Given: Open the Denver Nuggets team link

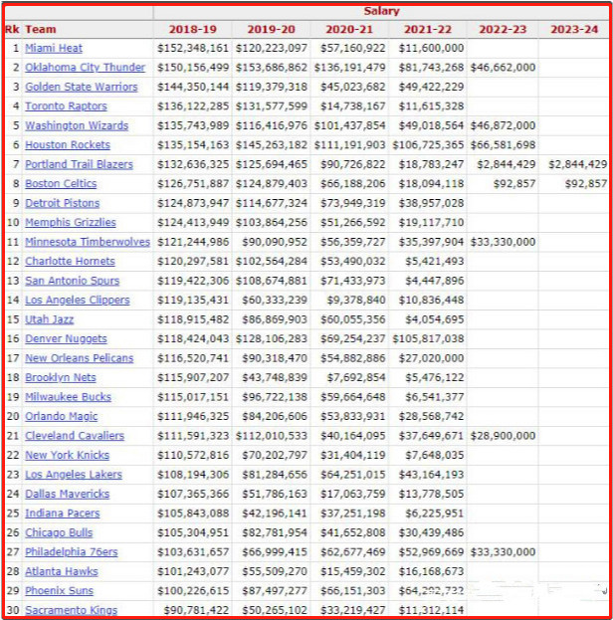Looking at the screenshot, I should coord(66,339).
